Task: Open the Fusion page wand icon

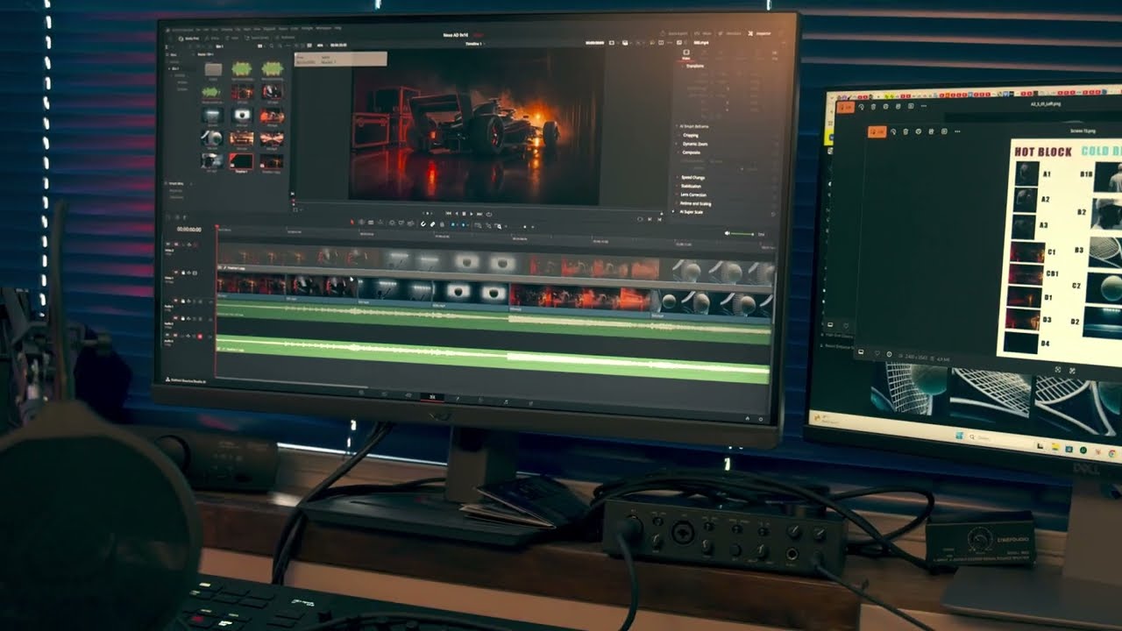Action: 456,397
